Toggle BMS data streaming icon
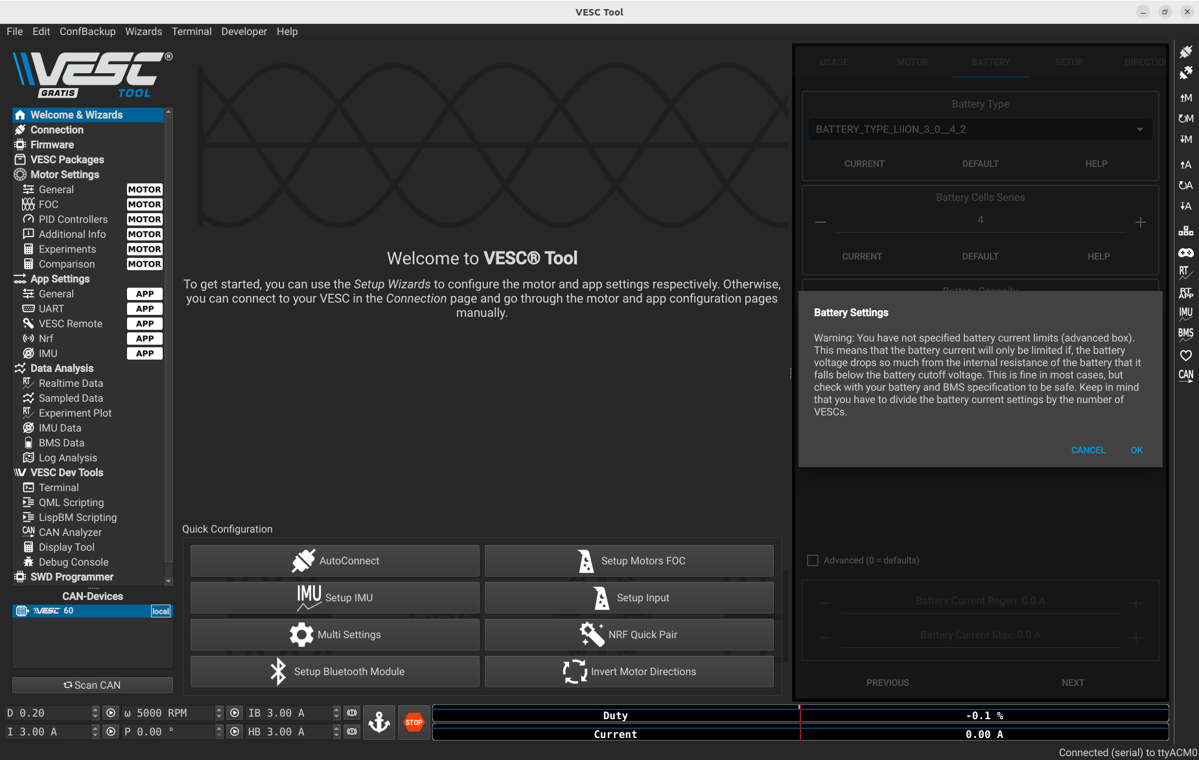The height and width of the screenshot is (760, 1199). click(1185, 334)
